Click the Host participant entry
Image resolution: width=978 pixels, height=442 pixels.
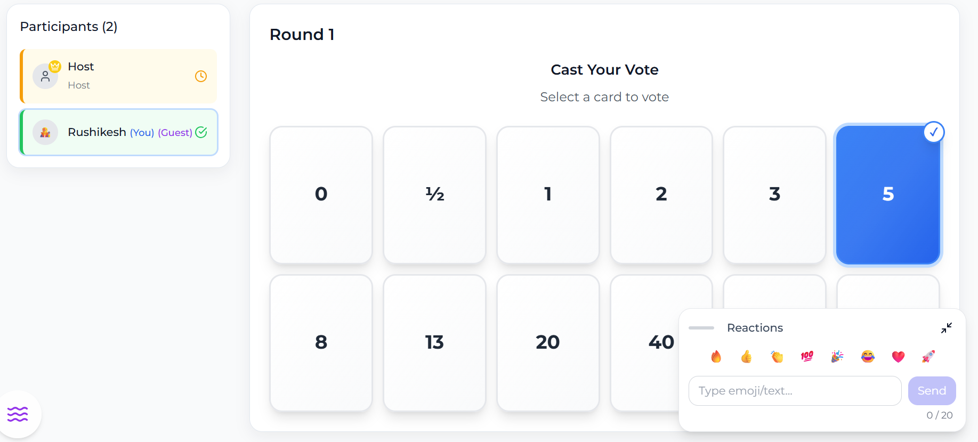[x=118, y=76]
